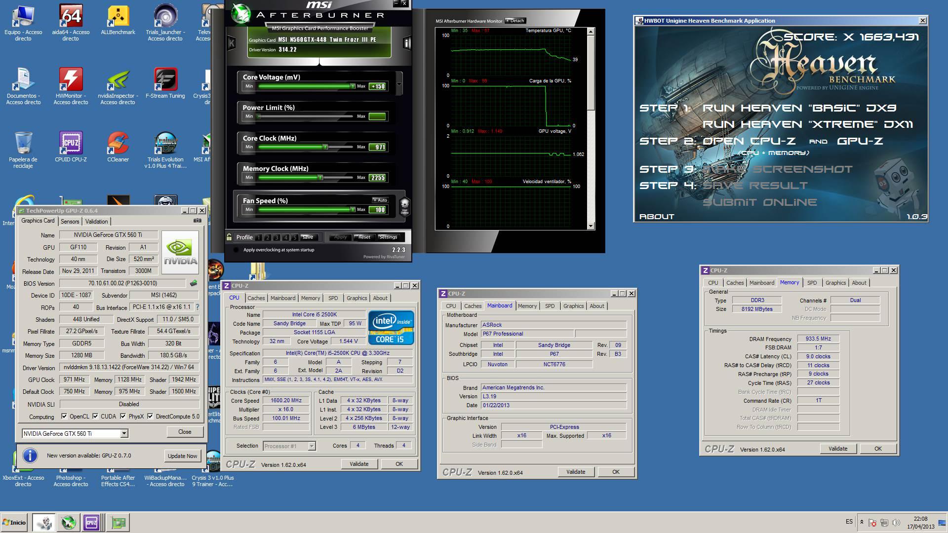The image size is (948, 533).
Task: Click Memory Clock slider handle
Action: click(x=320, y=177)
